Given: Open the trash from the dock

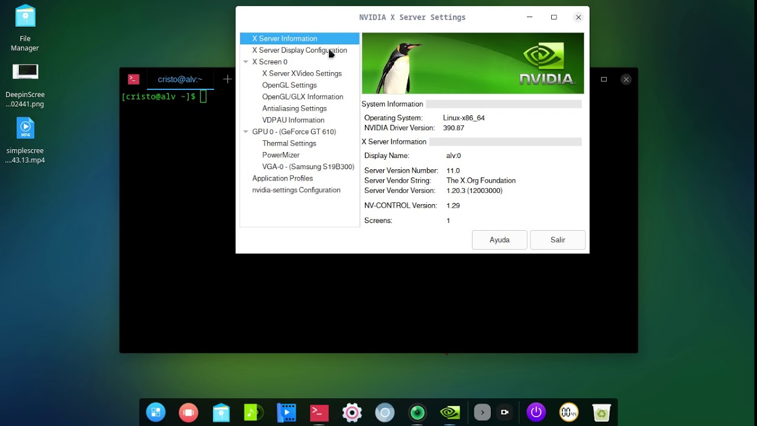Looking at the screenshot, I should (x=601, y=412).
